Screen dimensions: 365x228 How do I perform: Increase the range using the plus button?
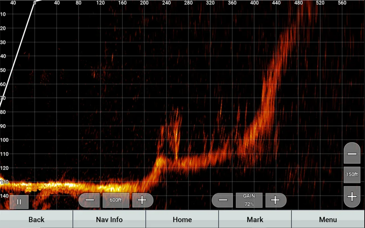click(x=142, y=200)
